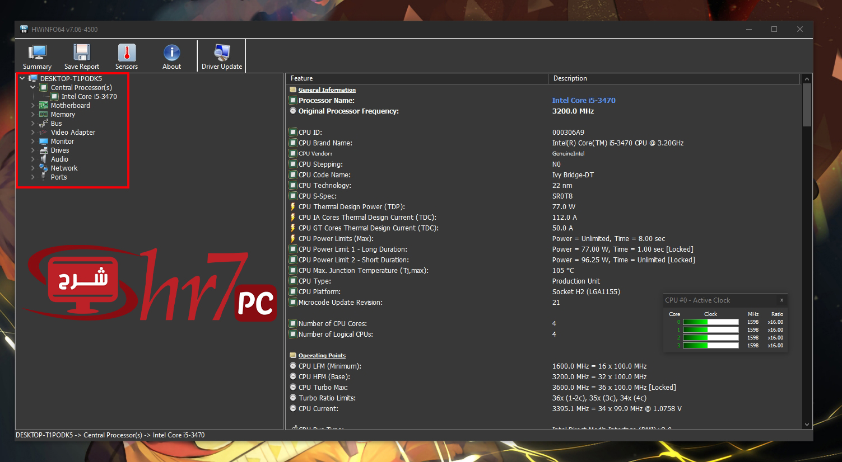Screen dimensions: 842x462
Task: Click round icon beside CPU Turbo Max
Action: pos(293,388)
